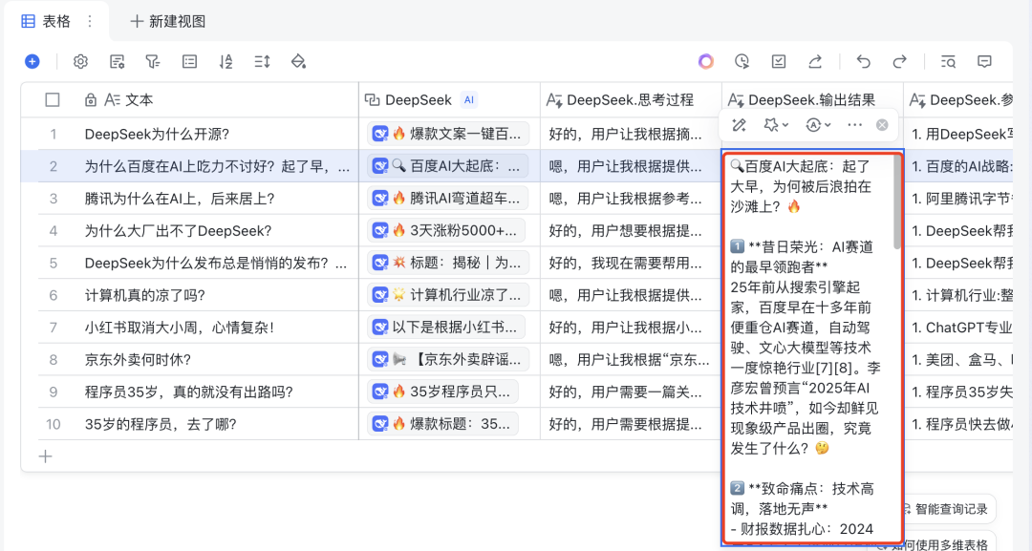
Task: Click the 思考过程 cell in row 5
Action: [632, 263]
